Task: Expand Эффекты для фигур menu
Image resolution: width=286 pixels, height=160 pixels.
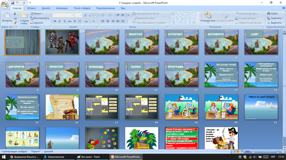Action: (249, 23)
